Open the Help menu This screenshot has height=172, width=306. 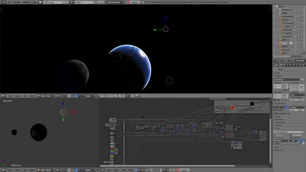(x=34, y=2)
